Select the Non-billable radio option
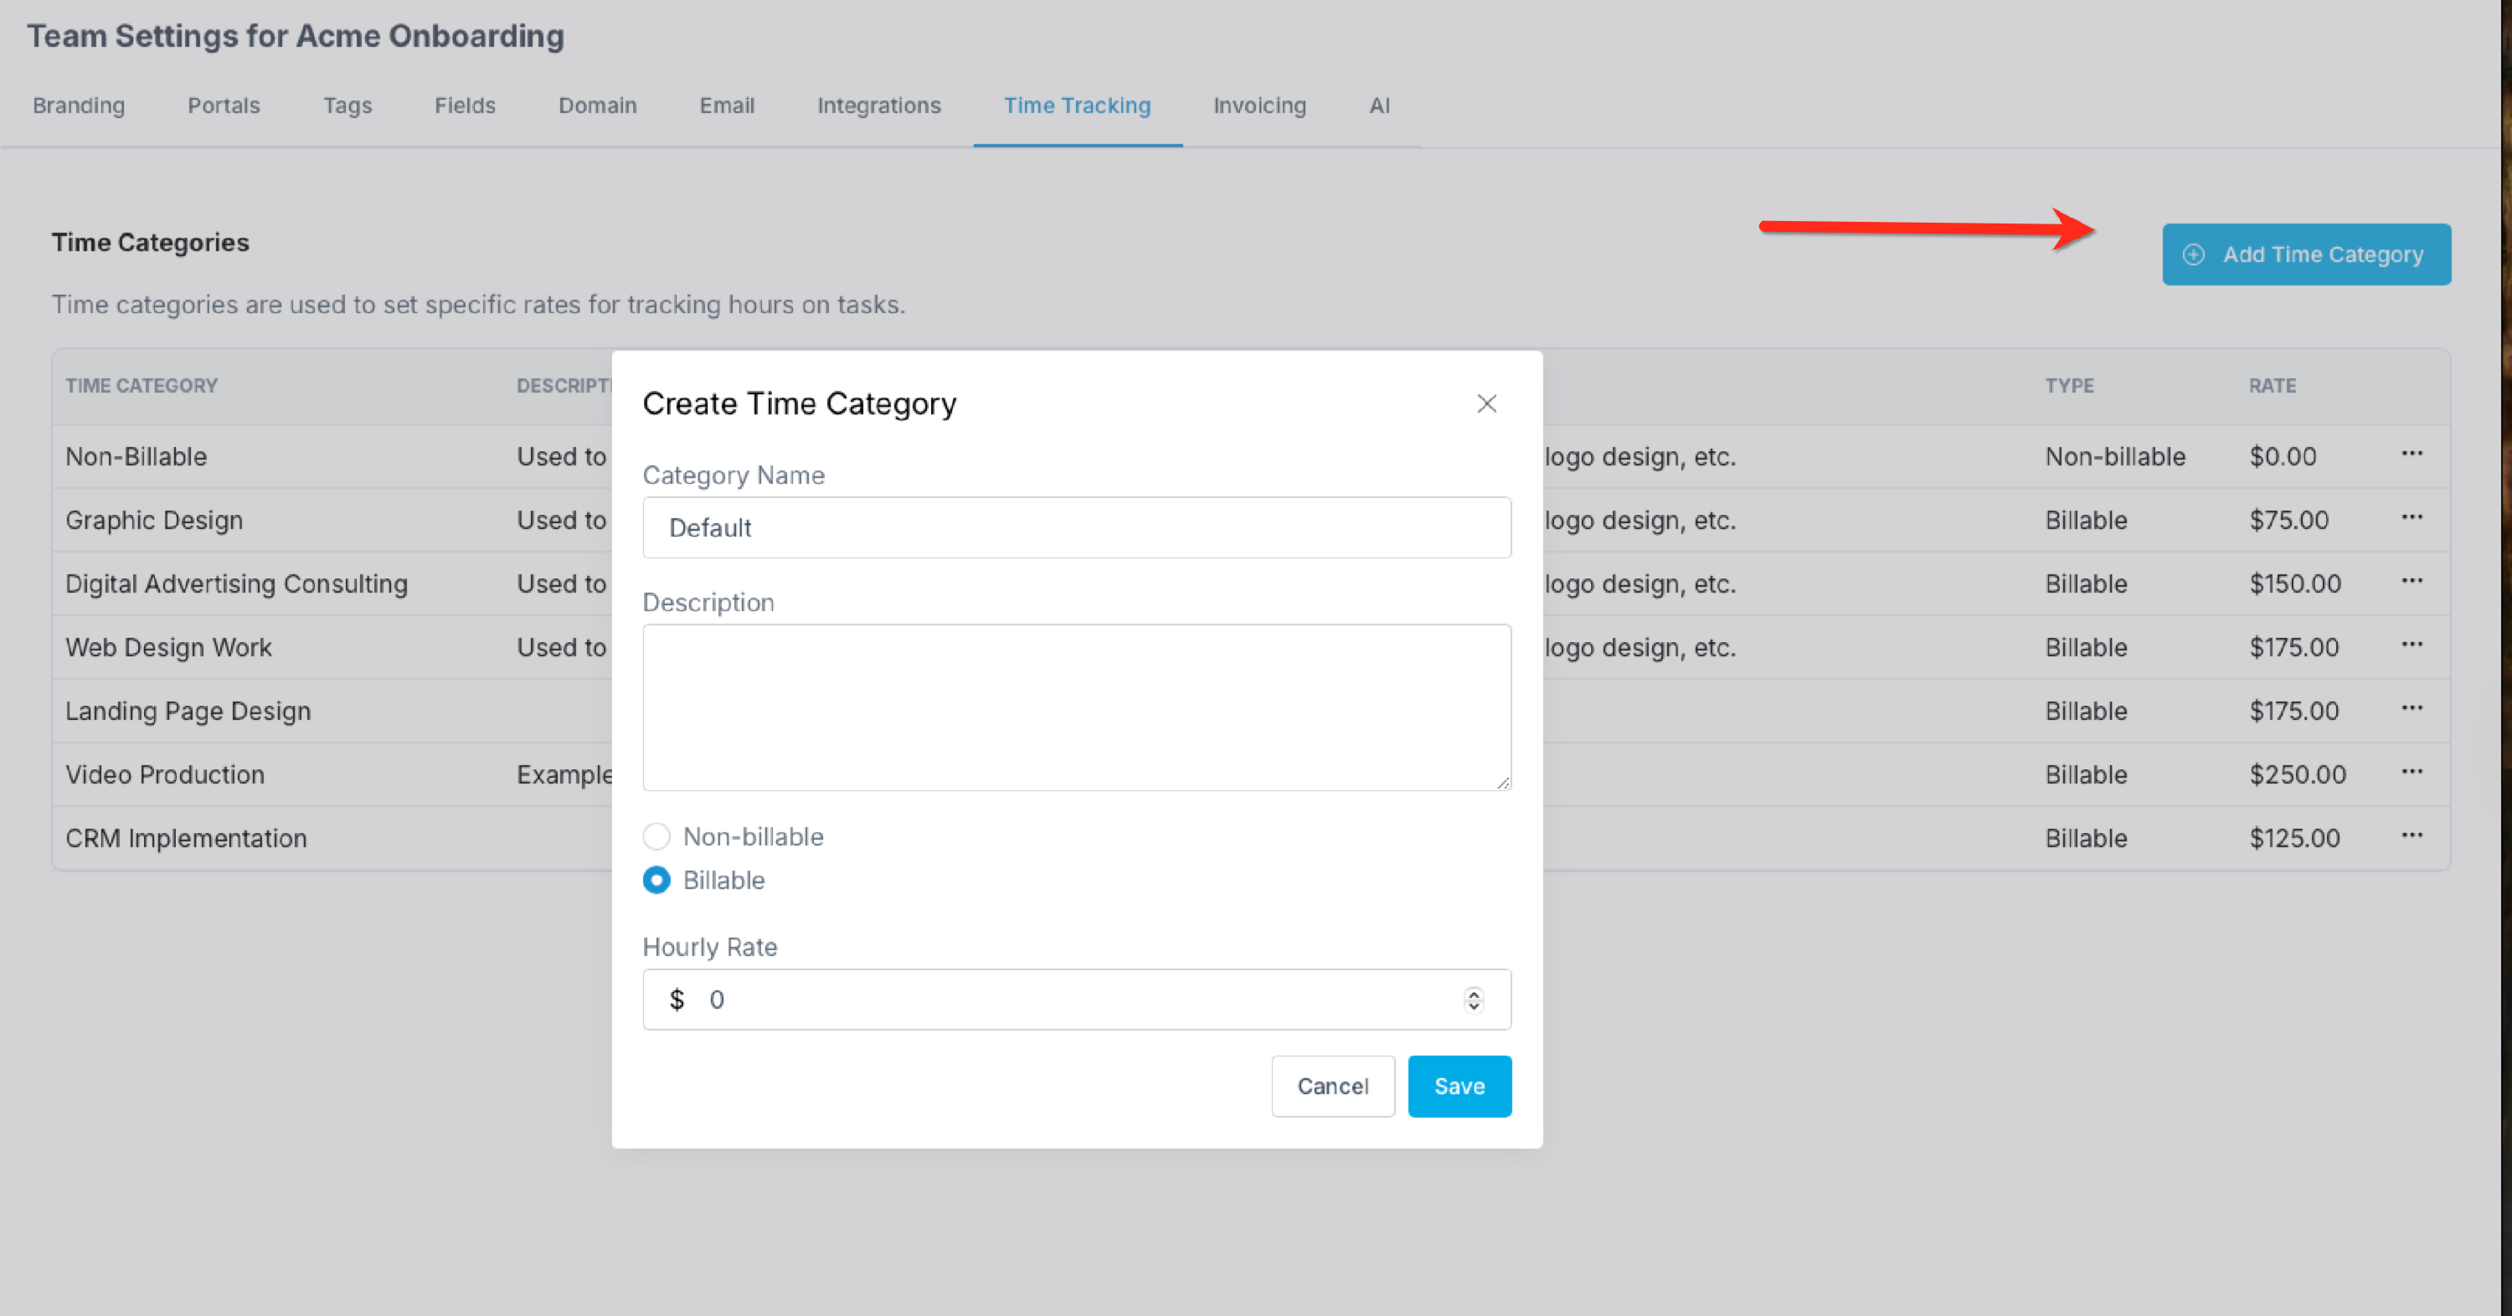 [656, 836]
